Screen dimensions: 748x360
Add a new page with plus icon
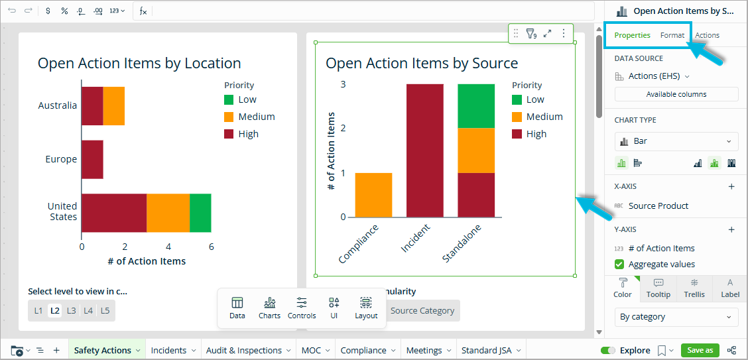point(56,350)
